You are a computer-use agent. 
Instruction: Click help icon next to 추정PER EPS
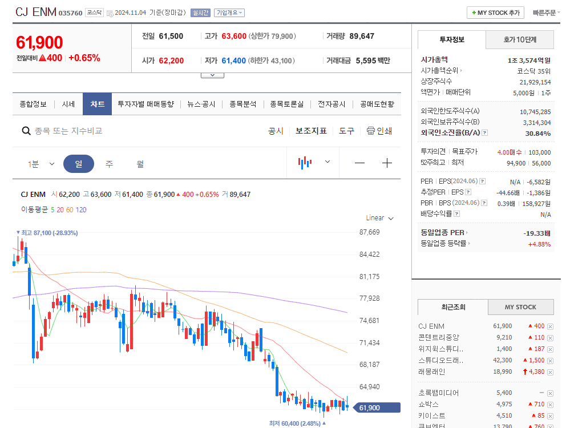[x=468, y=192]
